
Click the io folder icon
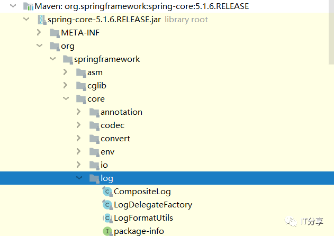(94, 165)
